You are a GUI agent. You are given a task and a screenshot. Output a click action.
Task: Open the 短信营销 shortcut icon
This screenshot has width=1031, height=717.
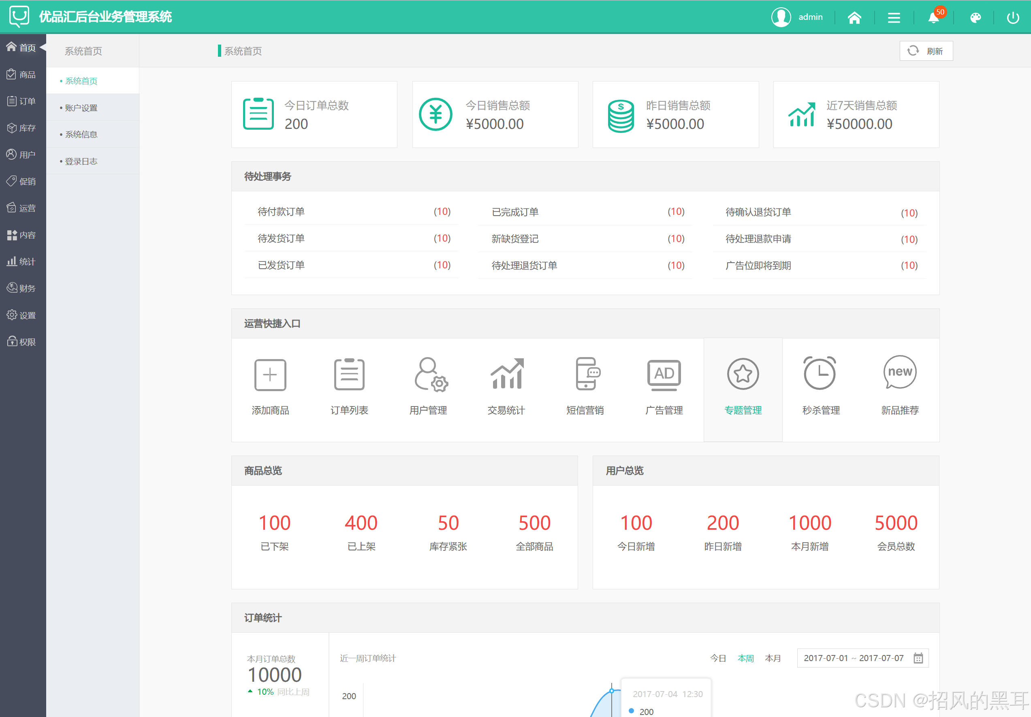586,374
